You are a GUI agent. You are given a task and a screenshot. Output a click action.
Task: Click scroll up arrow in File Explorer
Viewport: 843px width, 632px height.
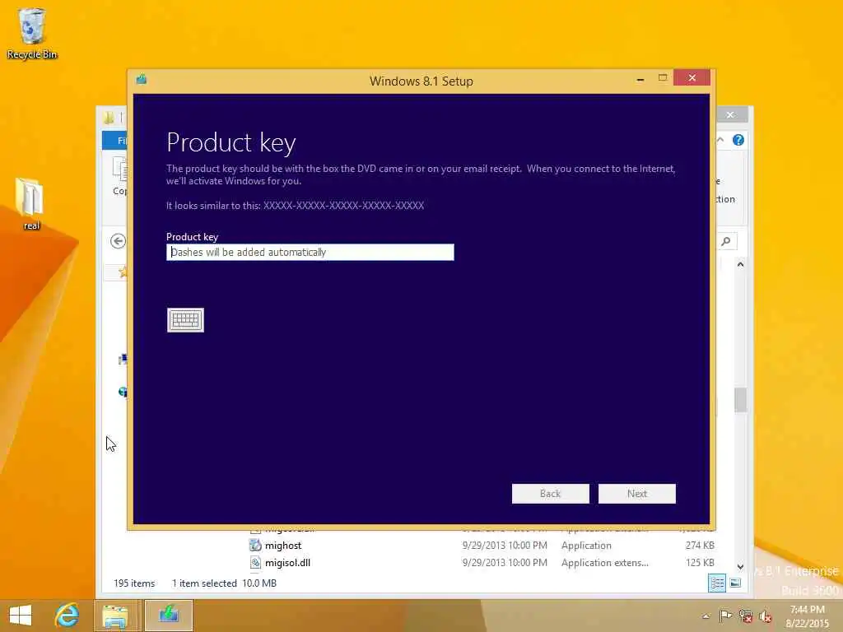(740, 264)
